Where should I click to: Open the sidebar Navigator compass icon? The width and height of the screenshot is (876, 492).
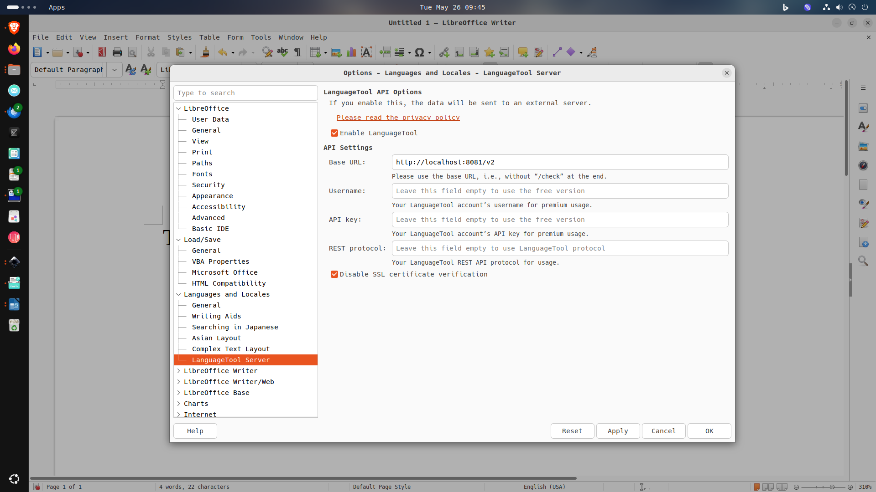point(863,165)
